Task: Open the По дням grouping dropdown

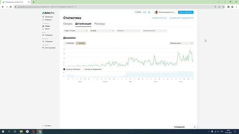Action: pyautogui.click(x=102, y=31)
